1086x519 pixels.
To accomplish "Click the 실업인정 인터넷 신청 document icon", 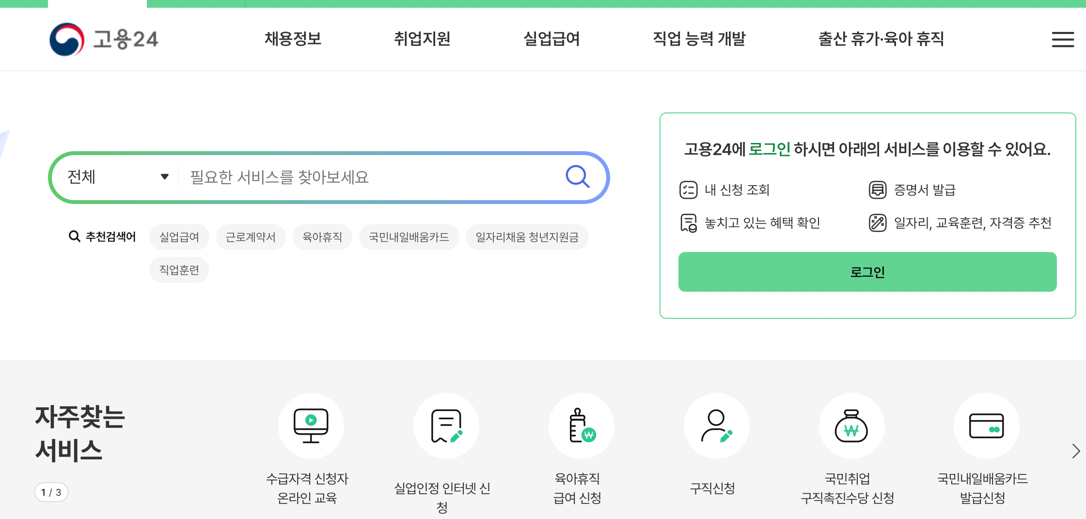I will [x=446, y=425].
